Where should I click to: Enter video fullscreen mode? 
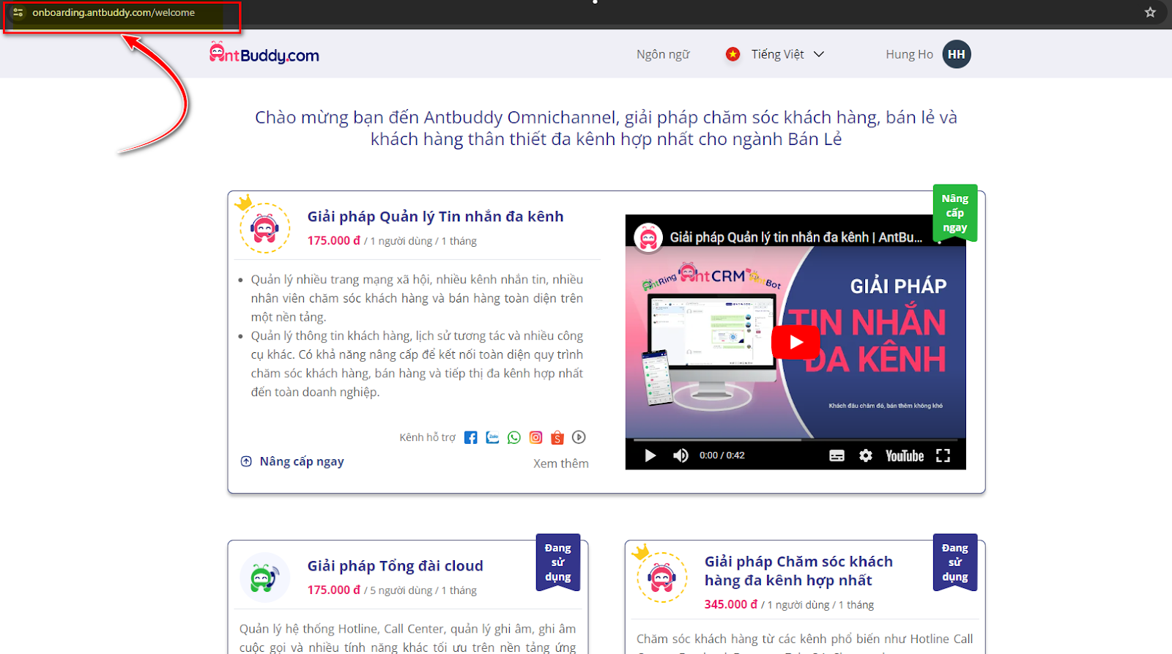point(943,456)
